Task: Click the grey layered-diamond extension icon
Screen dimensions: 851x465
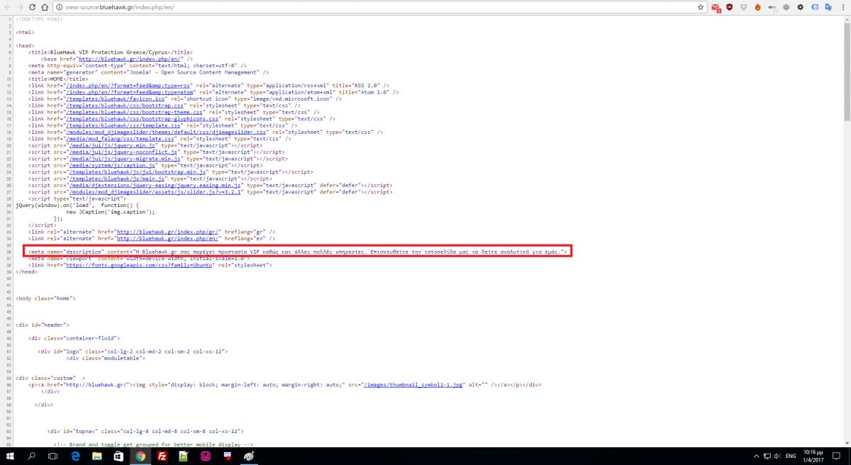Action: tap(786, 7)
